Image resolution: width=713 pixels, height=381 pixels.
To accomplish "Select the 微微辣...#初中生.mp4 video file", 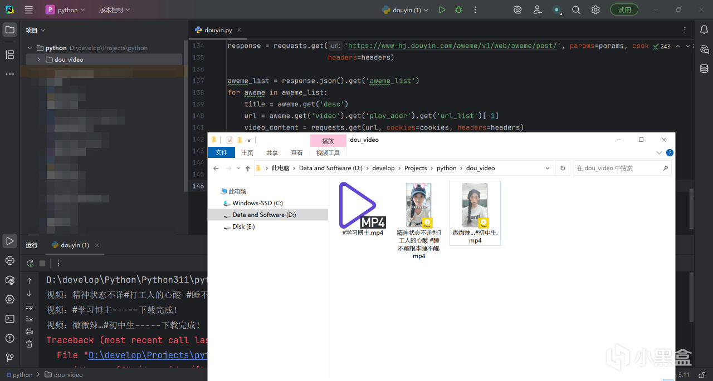I will (475, 213).
